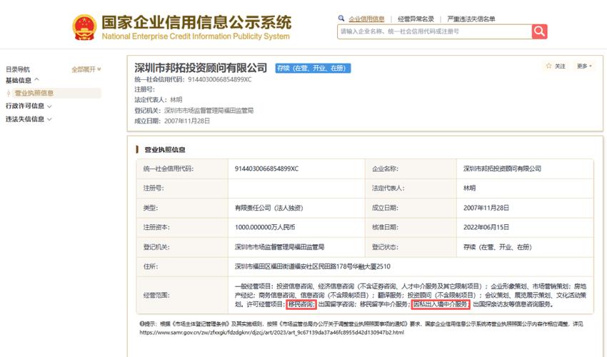Select the 企业信用信息 search tab

pos(366,19)
